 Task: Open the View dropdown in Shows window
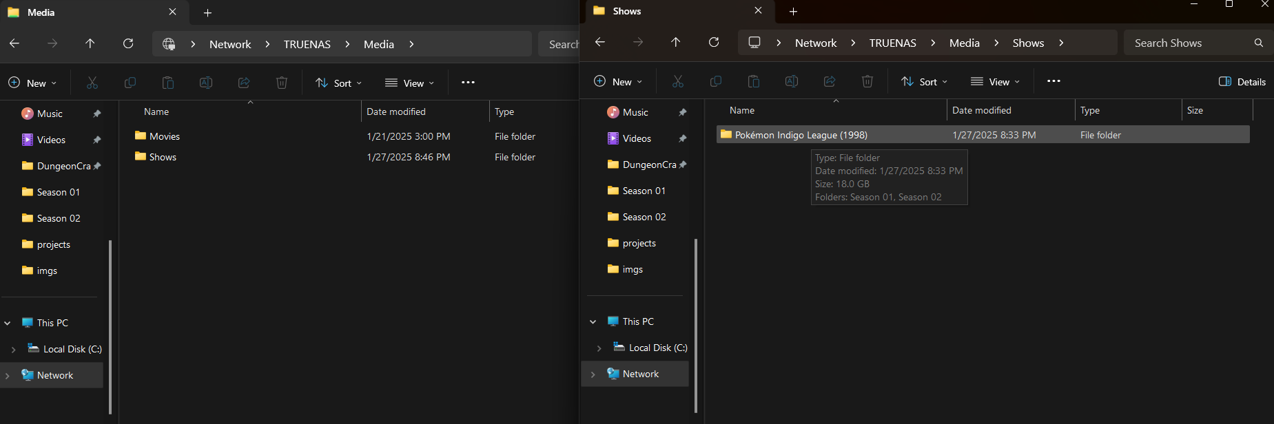995,82
